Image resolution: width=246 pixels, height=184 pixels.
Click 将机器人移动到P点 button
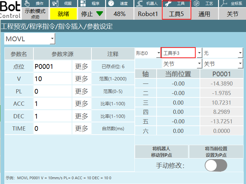point(161,152)
